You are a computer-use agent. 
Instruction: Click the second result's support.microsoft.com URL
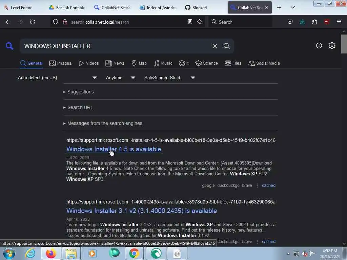tap(171, 202)
